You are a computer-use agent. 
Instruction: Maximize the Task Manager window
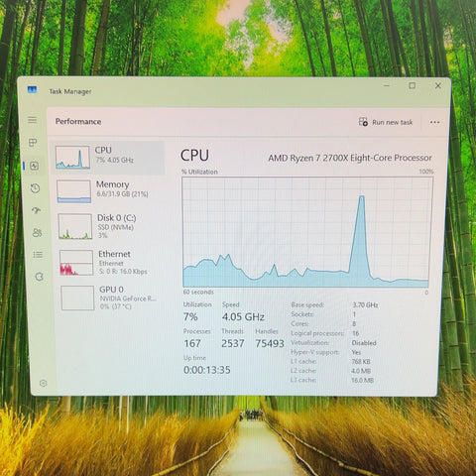click(x=412, y=86)
